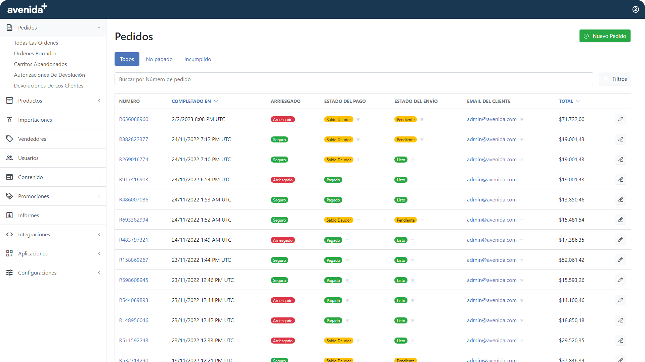Filter by Pendiente shipment icon for R882822377
This screenshot has width=645, height=362.
[x=422, y=139]
